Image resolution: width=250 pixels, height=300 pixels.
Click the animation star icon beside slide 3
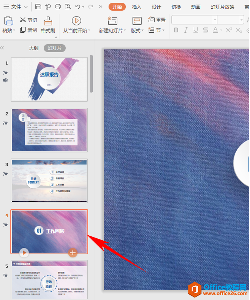point(6,174)
